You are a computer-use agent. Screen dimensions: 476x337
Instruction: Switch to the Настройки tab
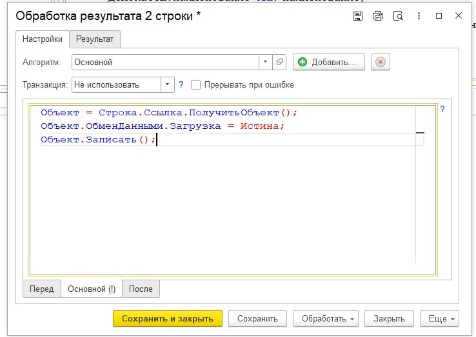coord(43,39)
